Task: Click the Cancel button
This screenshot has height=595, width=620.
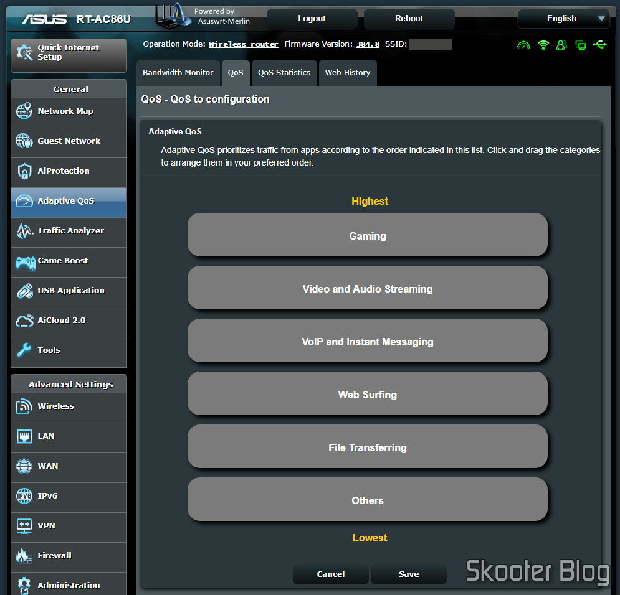Action: (x=330, y=574)
